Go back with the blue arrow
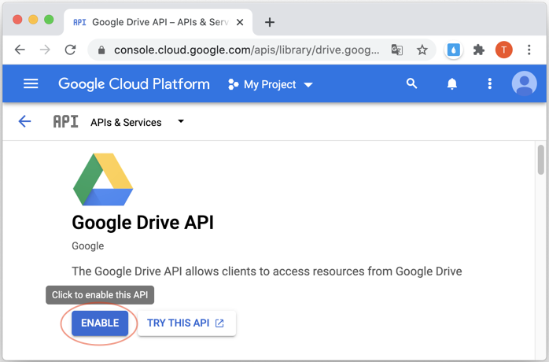The height and width of the screenshot is (362, 549). point(24,122)
